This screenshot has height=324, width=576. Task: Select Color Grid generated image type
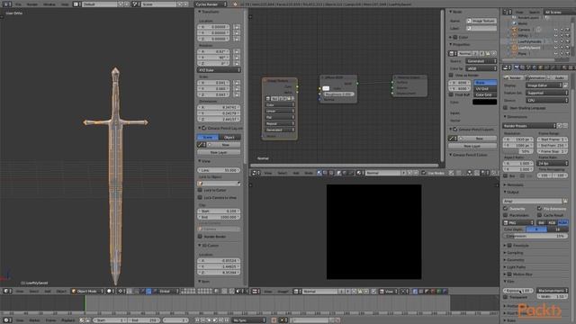click(x=485, y=94)
